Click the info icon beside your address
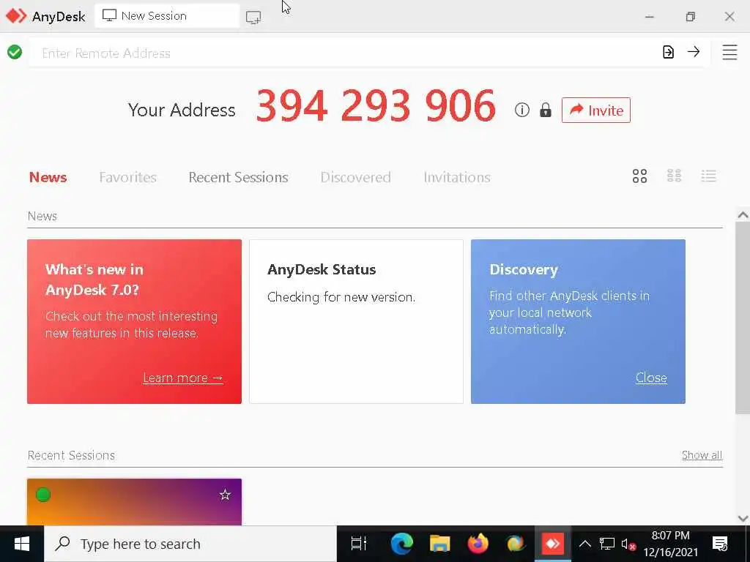Viewport: 750px width, 562px height. point(521,110)
